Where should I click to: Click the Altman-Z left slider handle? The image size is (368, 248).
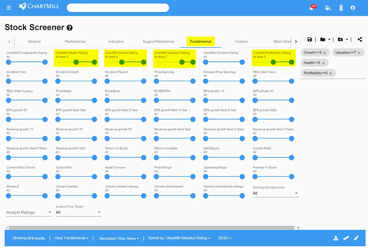pyautogui.click(x=8, y=196)
